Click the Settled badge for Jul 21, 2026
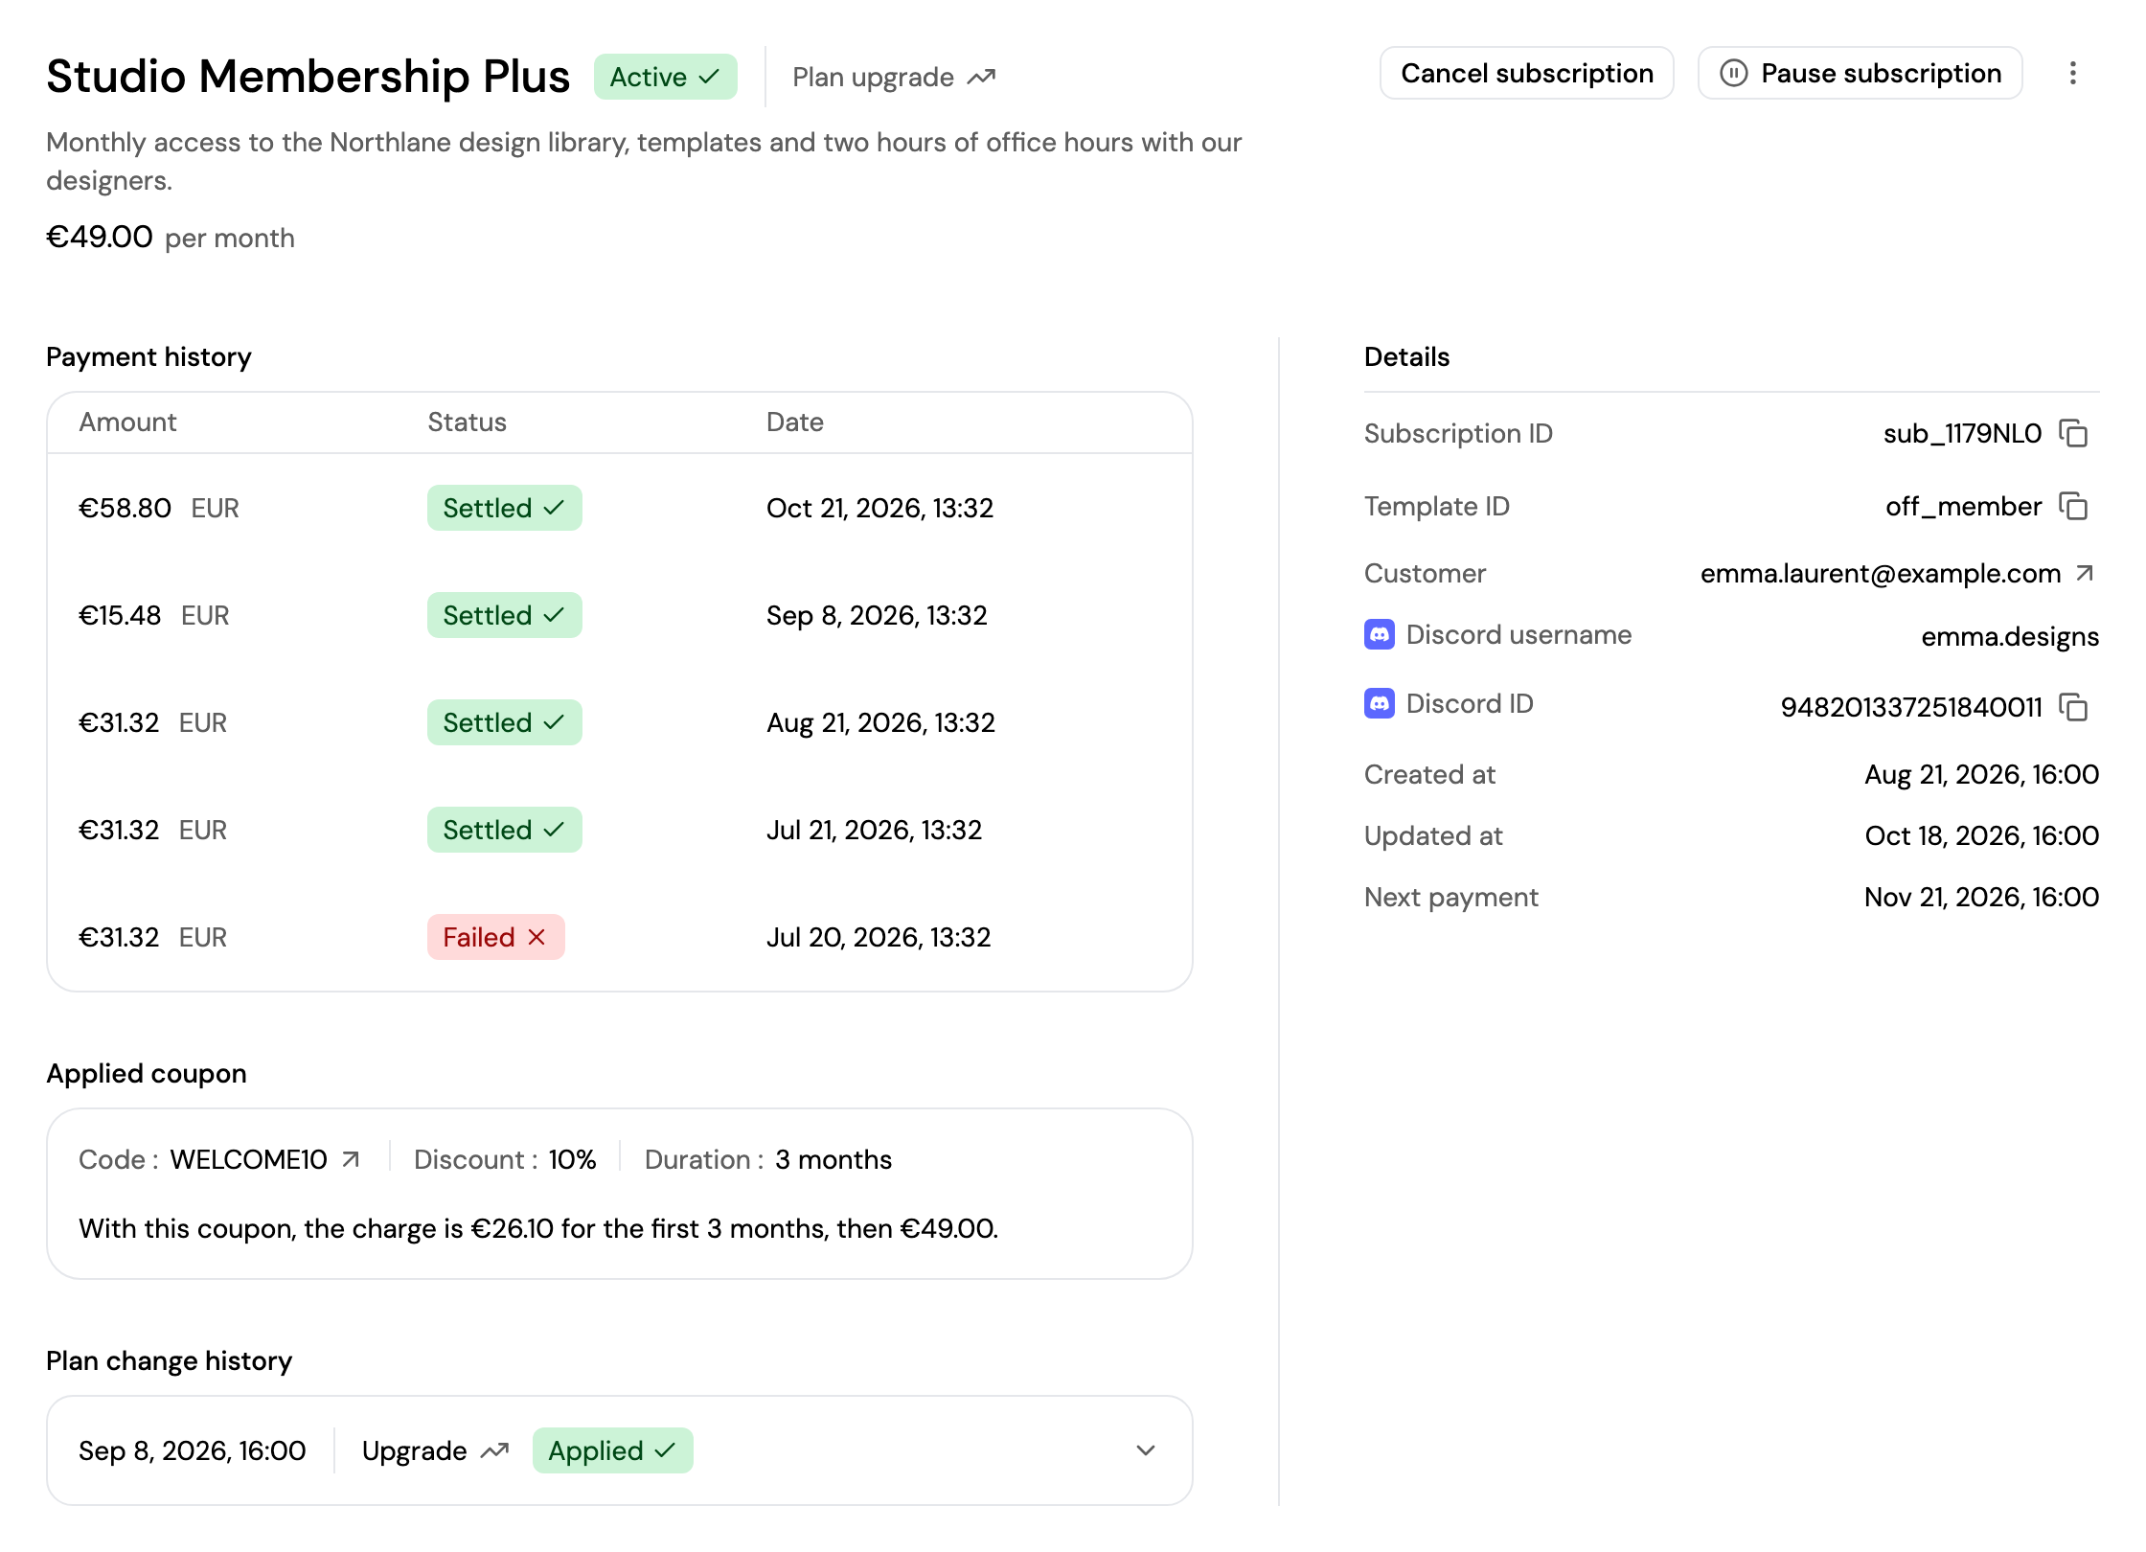Screen dimensions: 2146x1552 coord(505,830)
